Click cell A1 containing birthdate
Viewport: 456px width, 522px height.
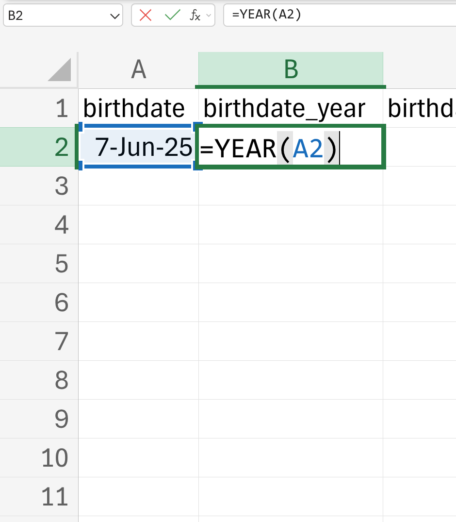point(138,108)
